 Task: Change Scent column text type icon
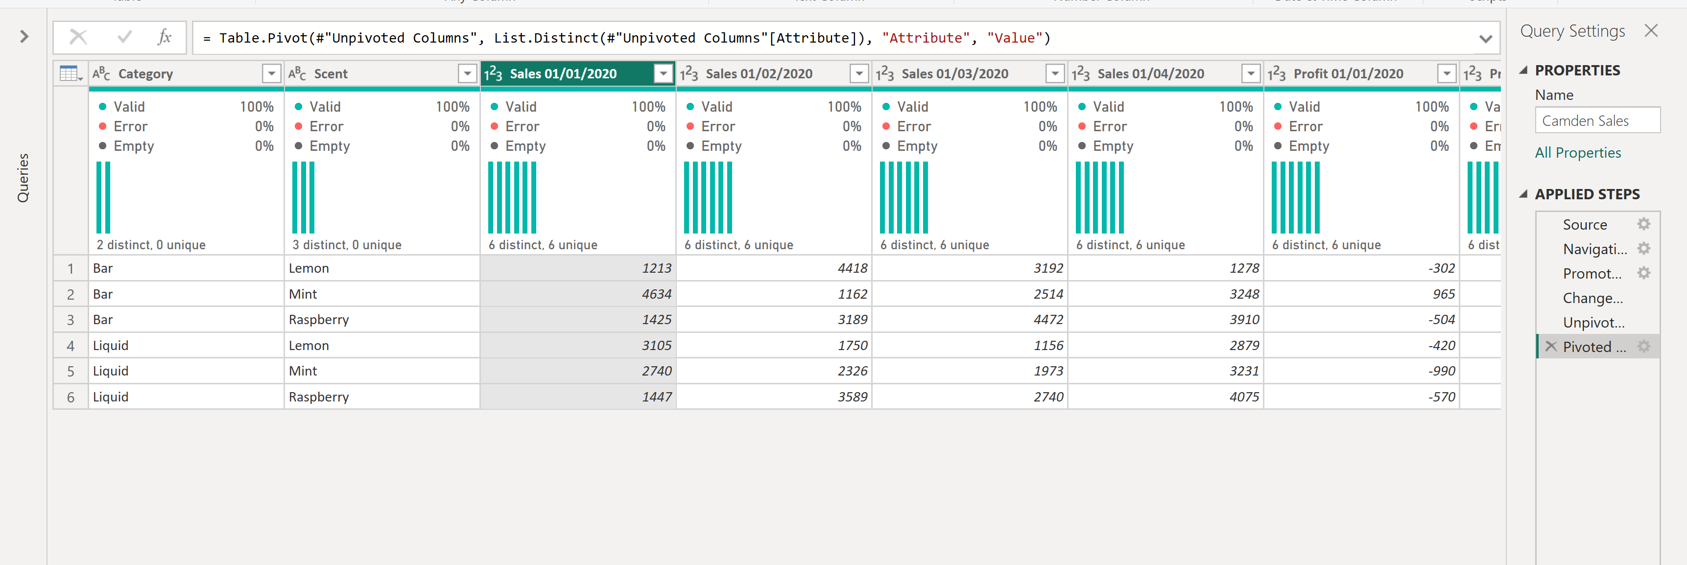[297, 73]
